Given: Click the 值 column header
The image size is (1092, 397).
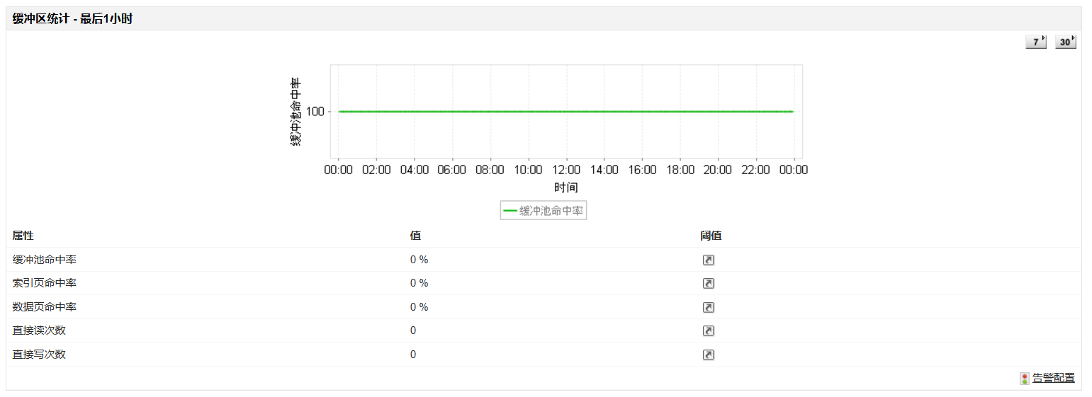Looking at the screenshot, I should [415, 236].
